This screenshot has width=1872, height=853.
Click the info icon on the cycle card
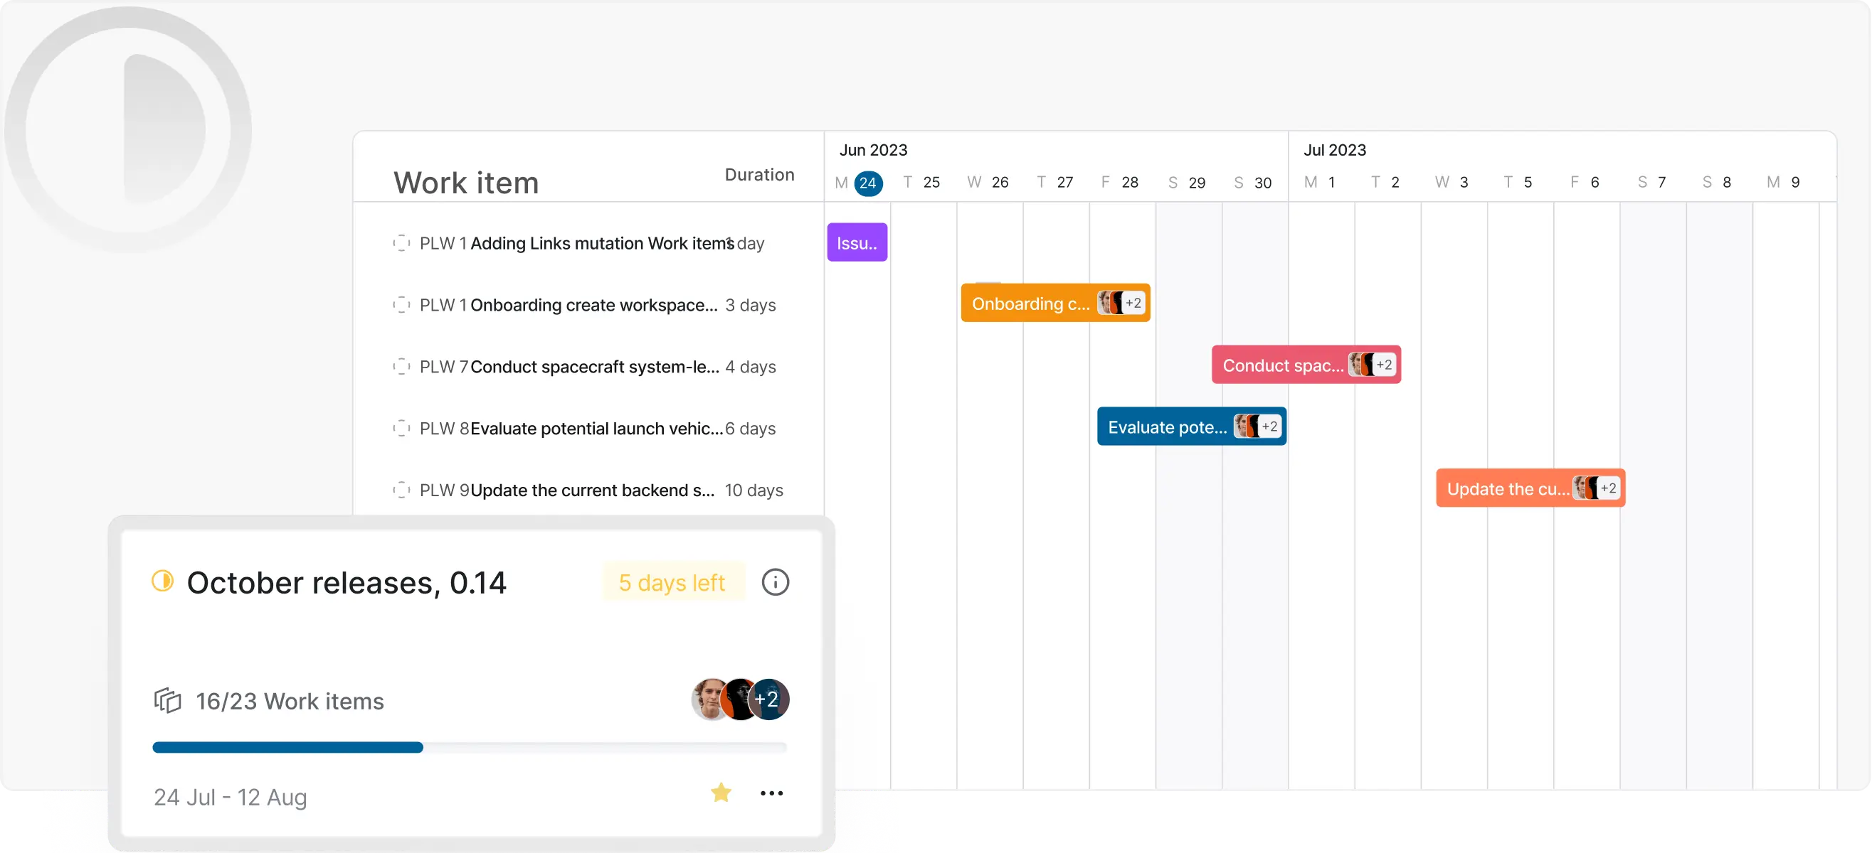[x=775, y=582]
